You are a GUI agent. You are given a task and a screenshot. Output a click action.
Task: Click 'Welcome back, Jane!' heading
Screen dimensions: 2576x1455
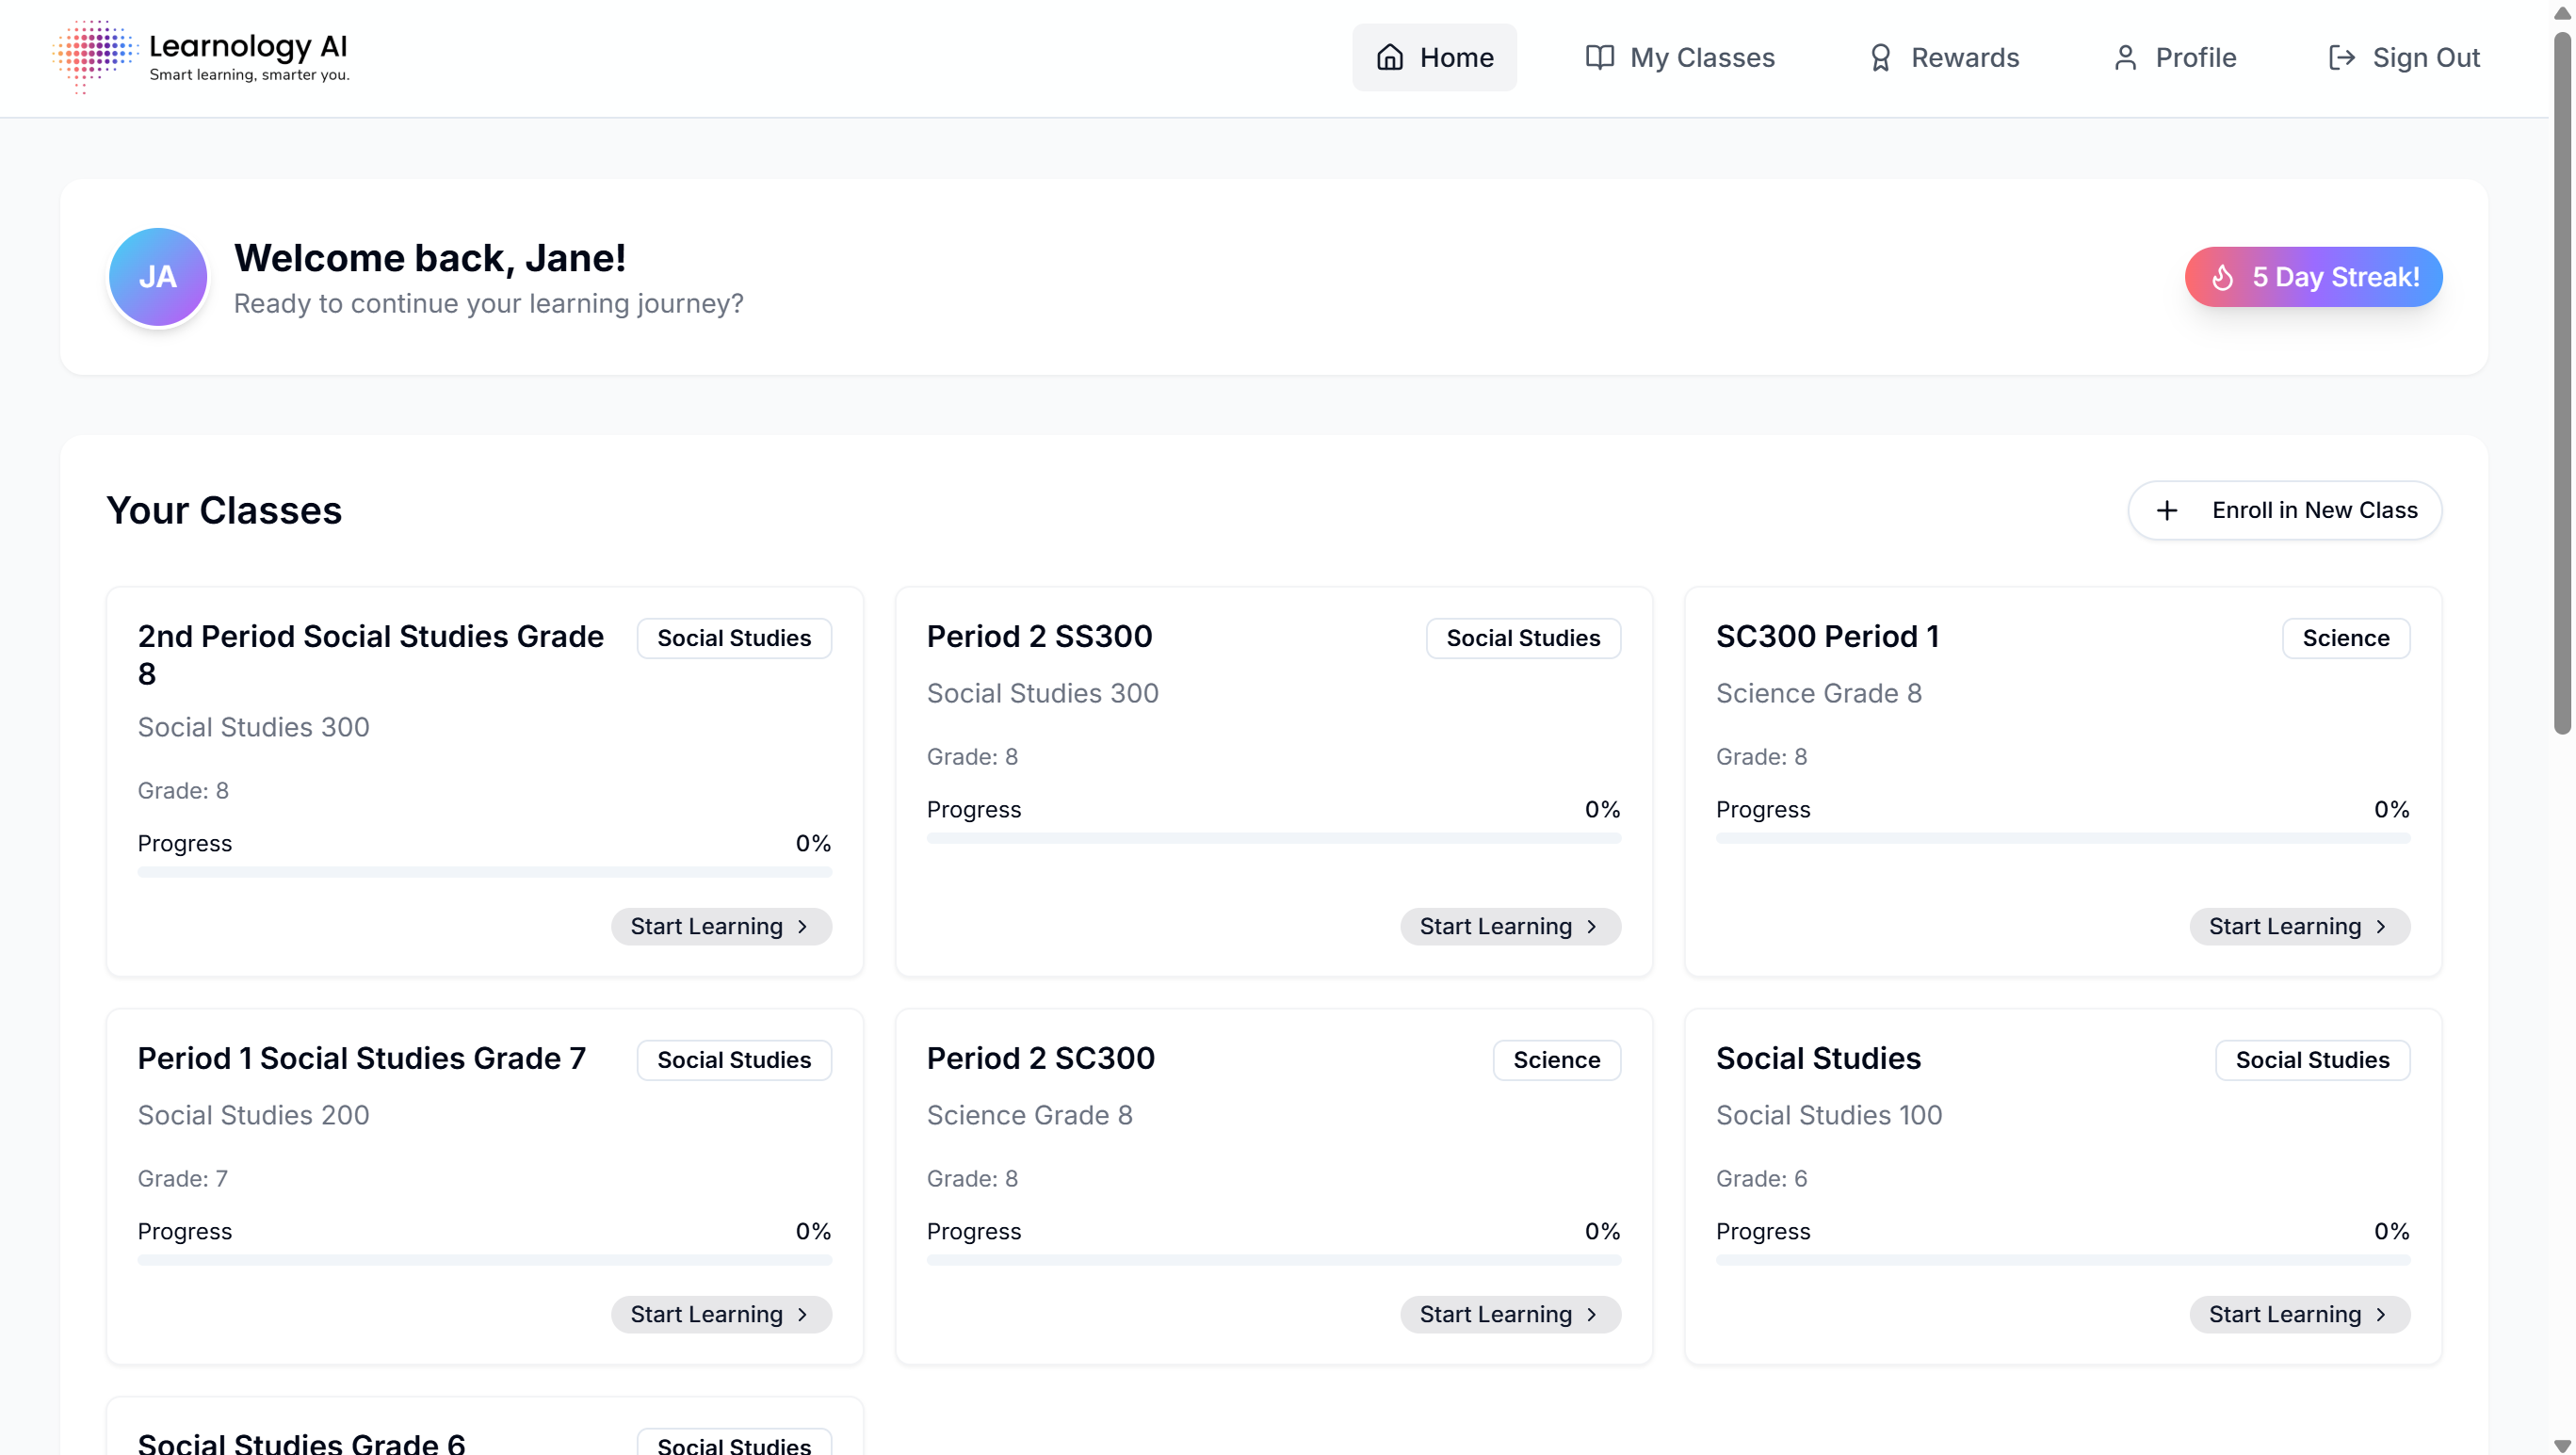(430, 258)
